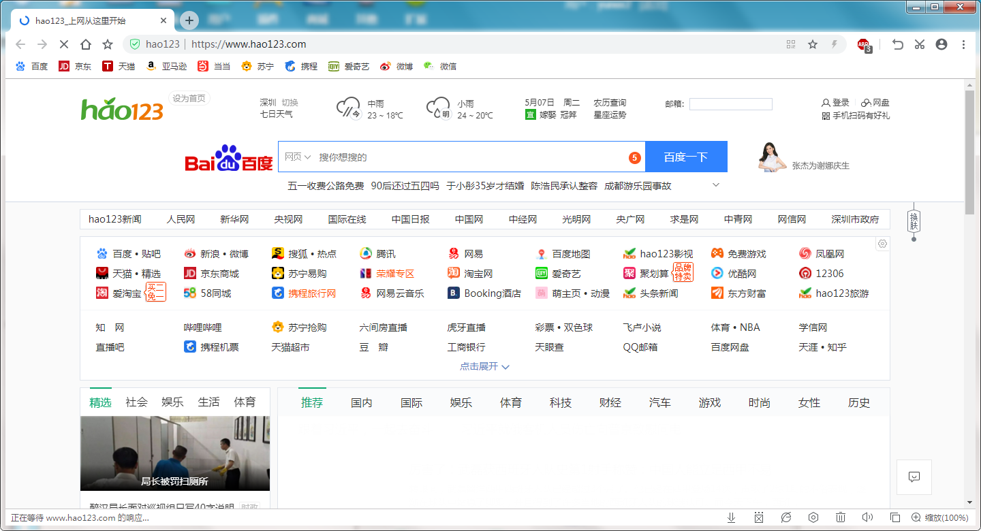Image resolution: width=981 pixels, height=531 pixels.
Task: Click inside the 邮箱 input field
Action: pyautogui.click(x=730, y=103)
